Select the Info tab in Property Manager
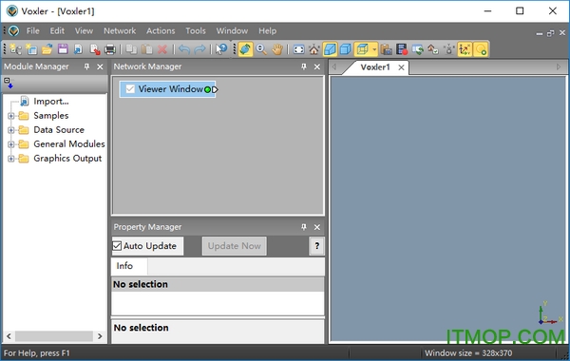Viewport: 570px width, 361px height. pos(124,266)
